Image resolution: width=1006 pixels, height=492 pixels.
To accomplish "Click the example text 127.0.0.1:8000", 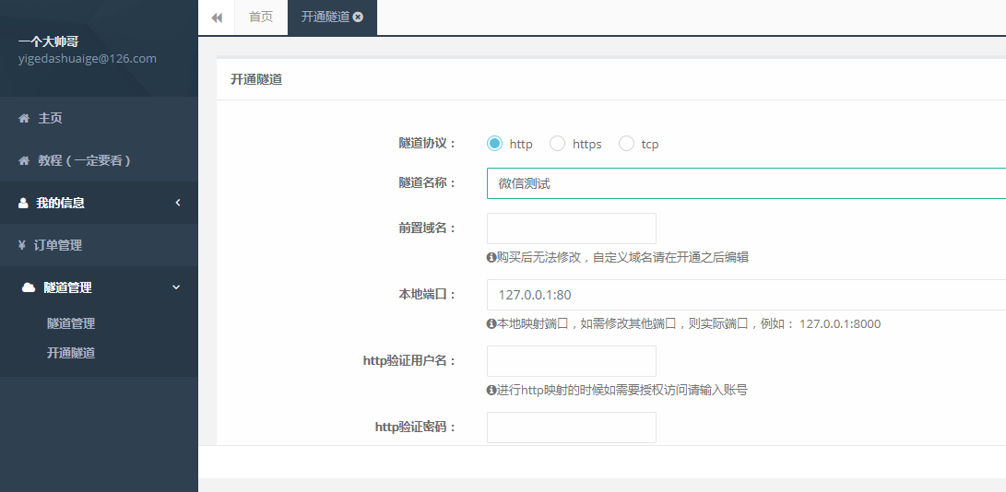I will click(840, 324).
